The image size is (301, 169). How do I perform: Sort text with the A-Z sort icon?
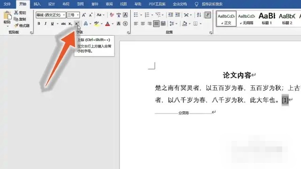tap(199, 15)
